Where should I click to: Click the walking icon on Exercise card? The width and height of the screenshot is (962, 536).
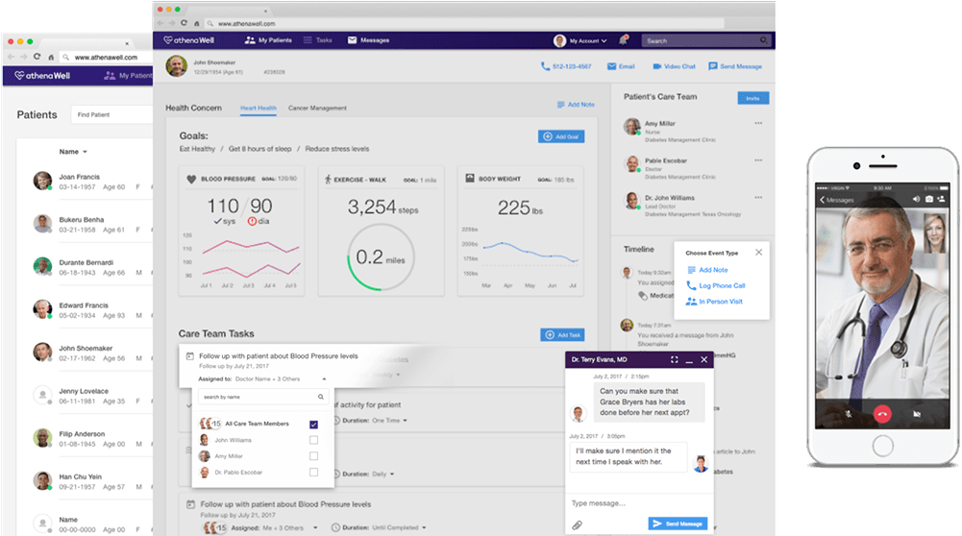tap(329, 179)
